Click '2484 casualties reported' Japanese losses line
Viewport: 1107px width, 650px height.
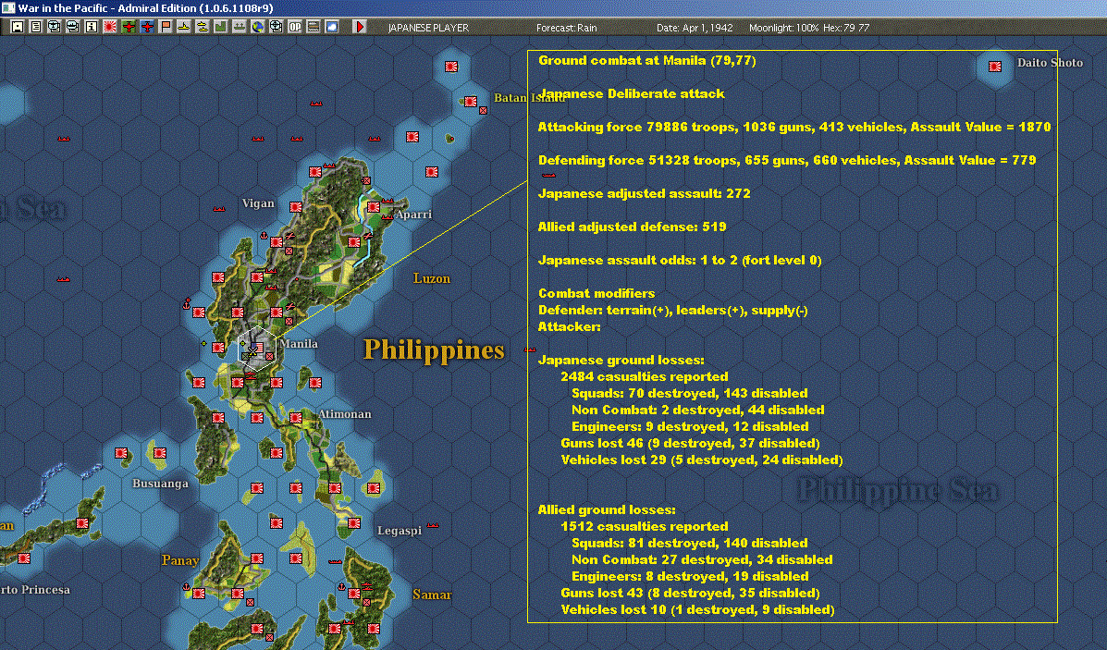click(645, 377)
